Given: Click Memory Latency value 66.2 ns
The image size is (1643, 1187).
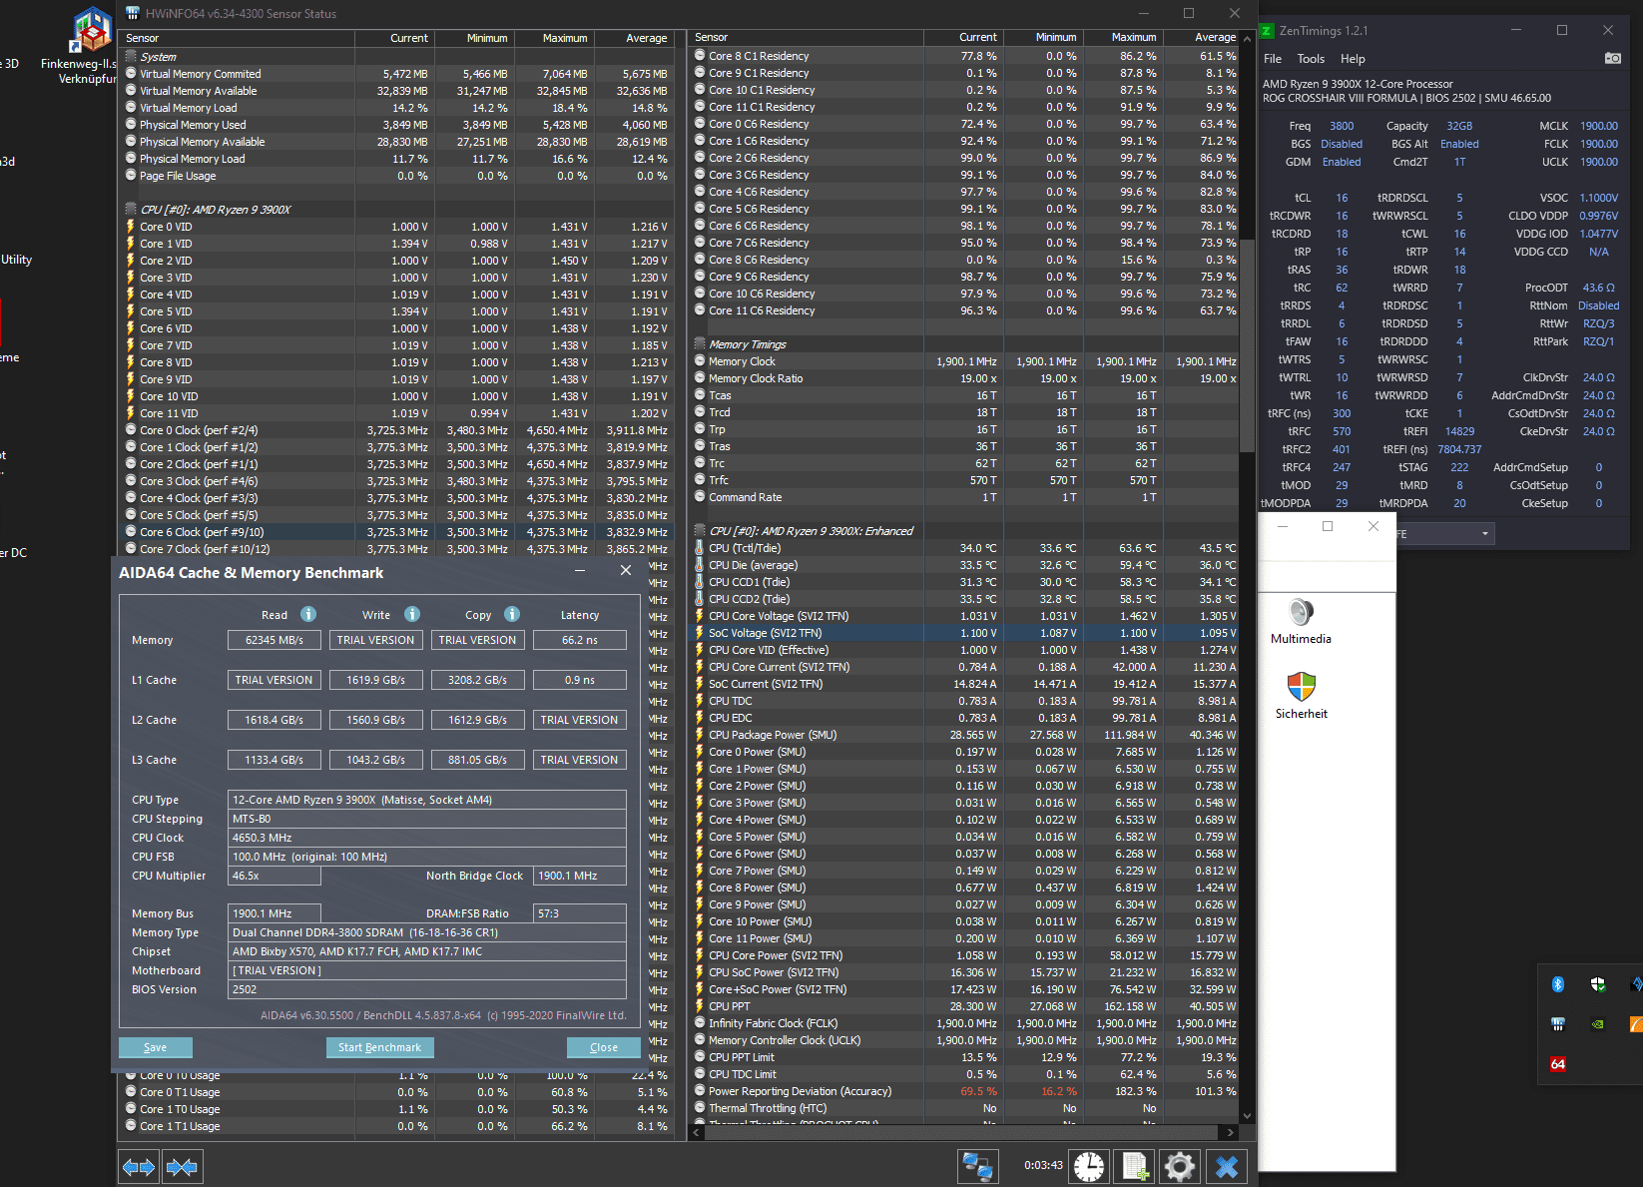Looking at the screenshot, I should coord(580,640).
